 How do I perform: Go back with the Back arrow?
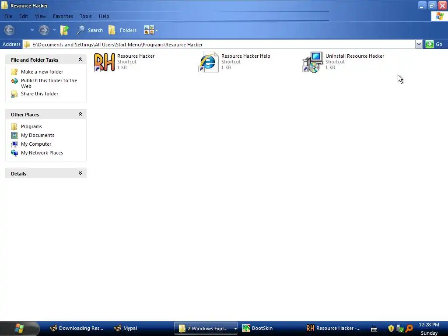[9, 30]
